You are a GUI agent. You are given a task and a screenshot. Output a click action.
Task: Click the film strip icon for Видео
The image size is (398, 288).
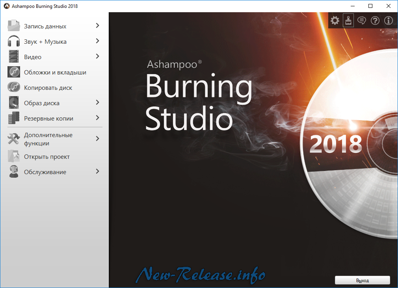pos(14,56)
